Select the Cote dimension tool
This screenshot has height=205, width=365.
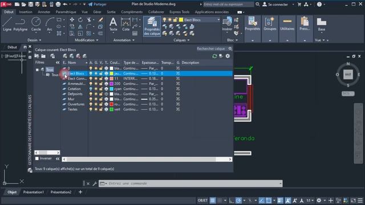tap(125, 24)
